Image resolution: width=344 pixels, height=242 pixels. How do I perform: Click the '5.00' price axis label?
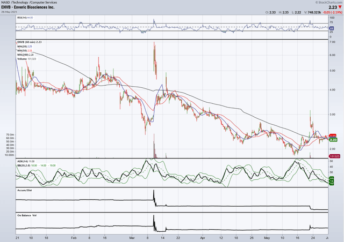coord(332,71)
